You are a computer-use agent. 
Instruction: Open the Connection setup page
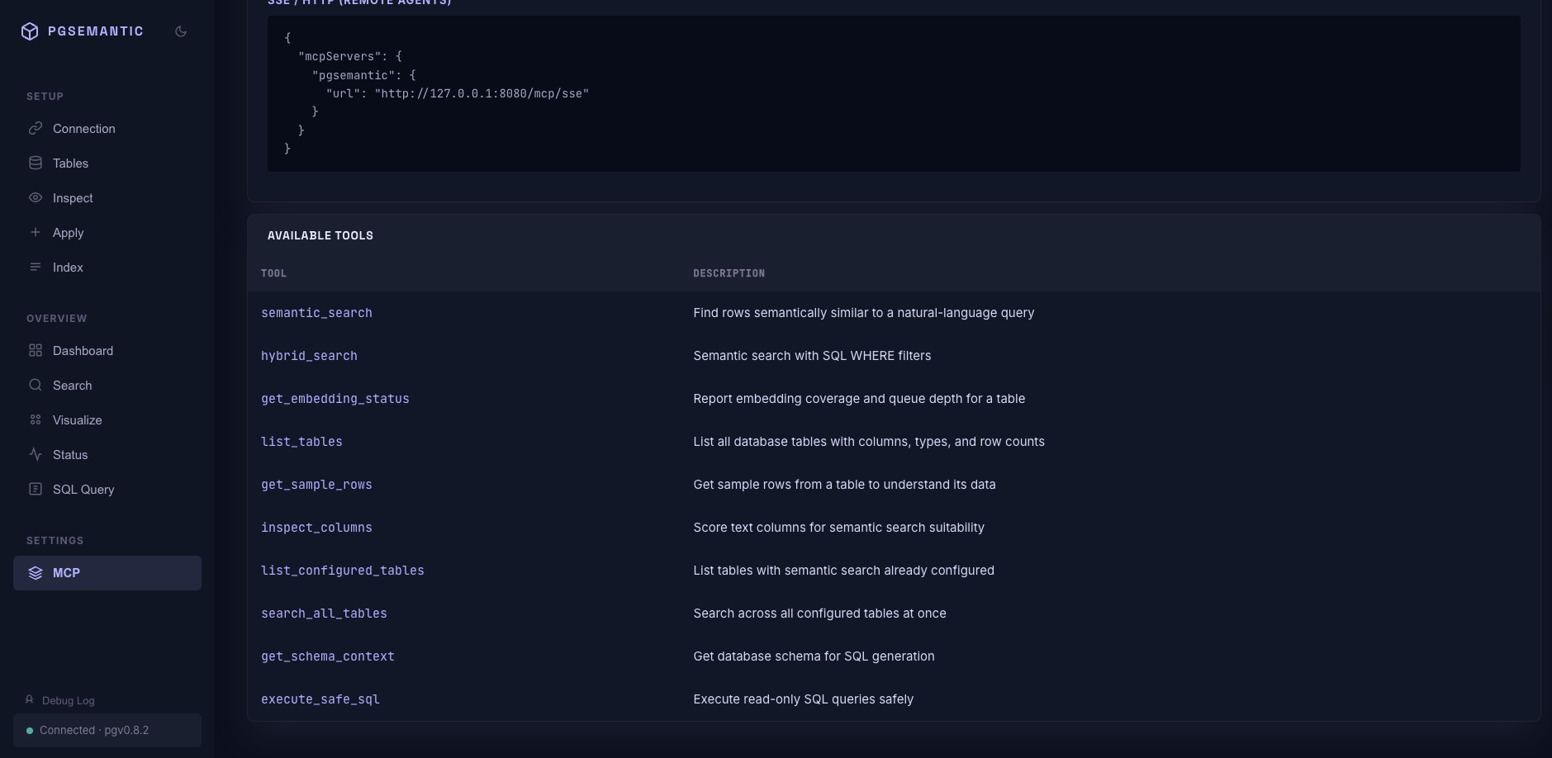[x=83, y=128]
